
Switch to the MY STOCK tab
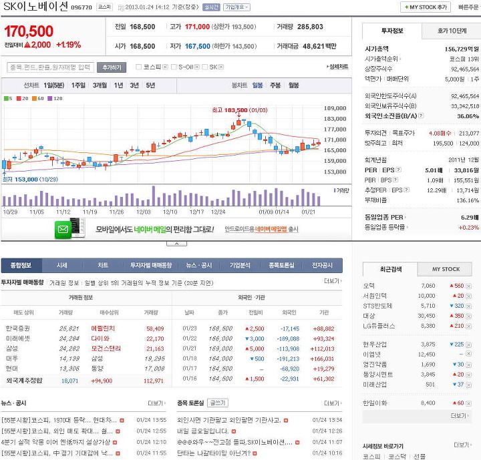tap(446, 269)
